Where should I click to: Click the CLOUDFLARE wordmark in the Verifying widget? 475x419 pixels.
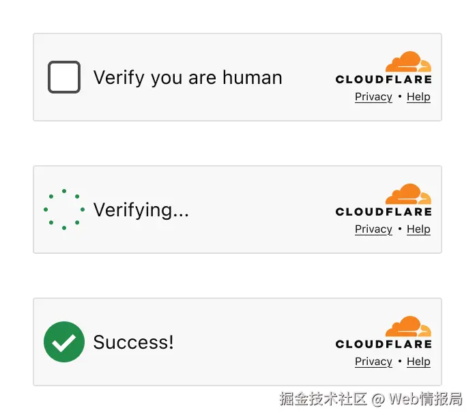tap(384, 212)
